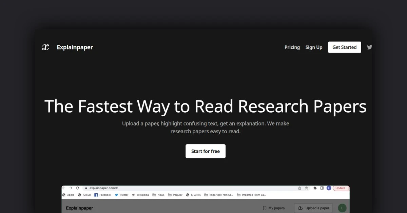The width and height of the screenshot is (407, 213).
Task: Open the Imported From Sa bookmarks folder
Action: pos(219,195)
